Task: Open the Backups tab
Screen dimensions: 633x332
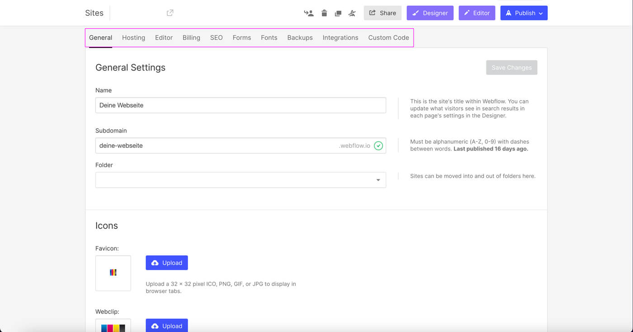Action: [x=300, y=37]
